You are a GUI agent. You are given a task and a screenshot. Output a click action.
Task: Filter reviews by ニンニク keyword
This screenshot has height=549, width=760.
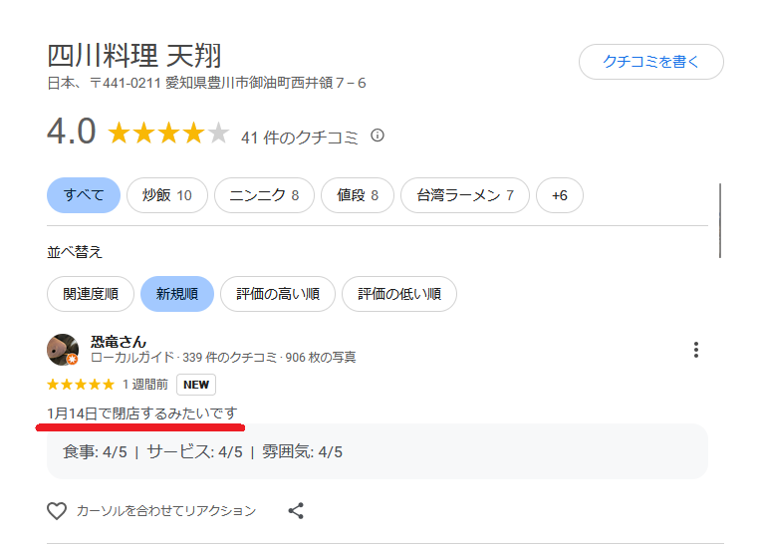(x=264, y=195)
